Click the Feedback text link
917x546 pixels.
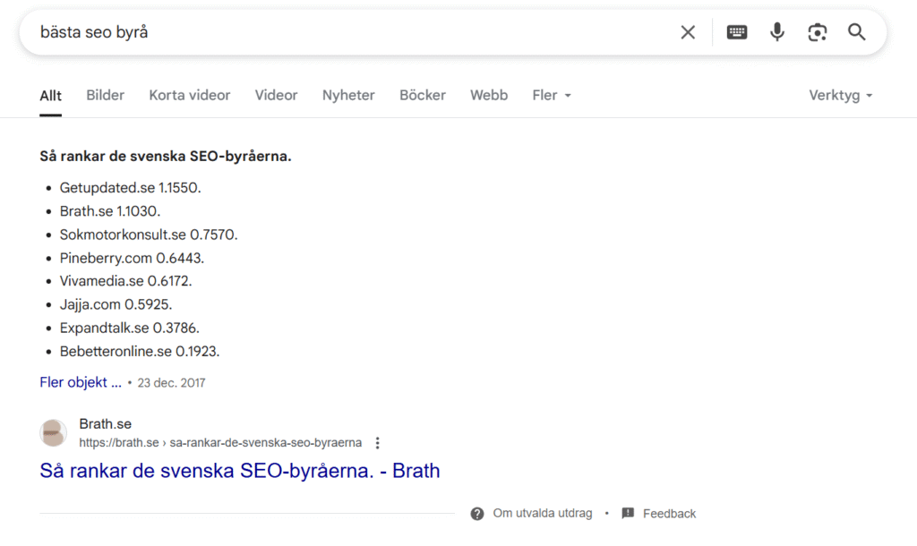pos(669,513)
